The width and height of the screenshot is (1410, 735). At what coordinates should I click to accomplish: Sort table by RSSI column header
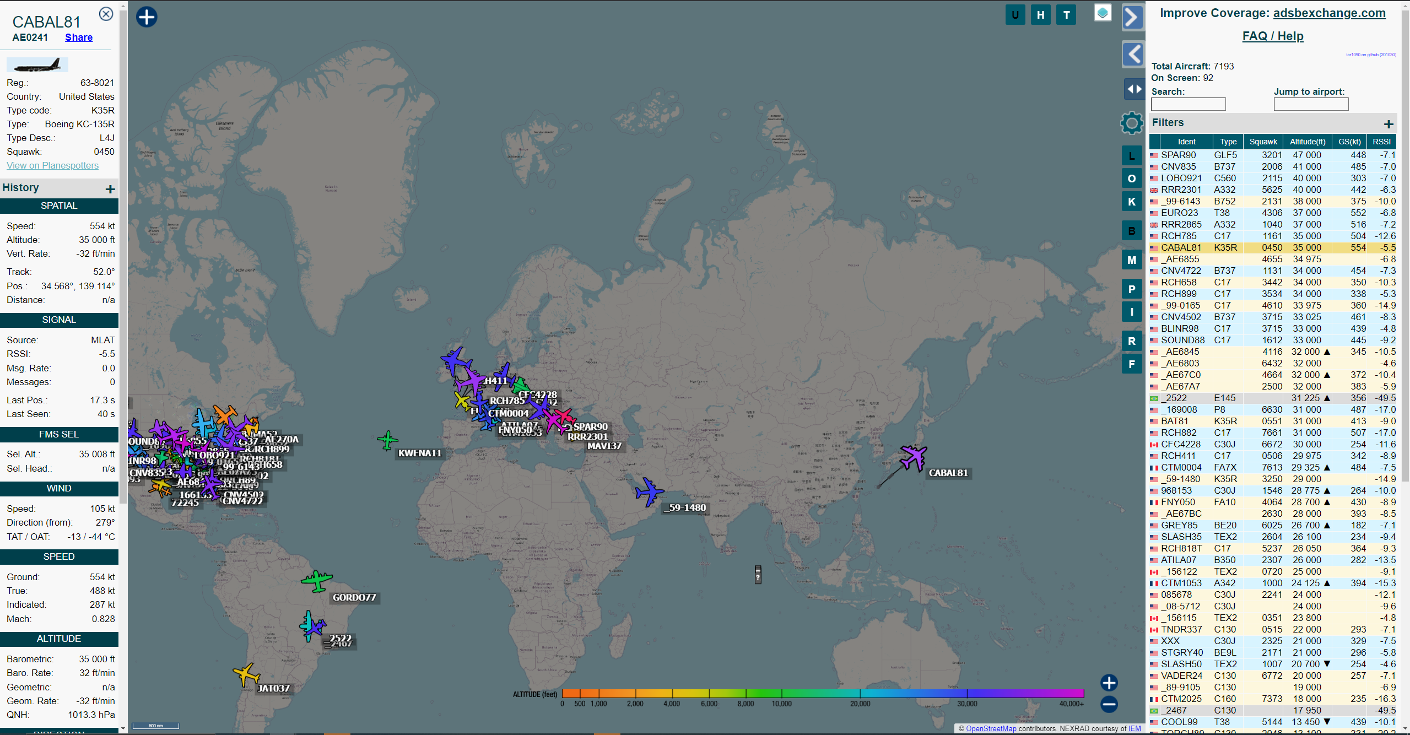click(x=1381, y=142)
